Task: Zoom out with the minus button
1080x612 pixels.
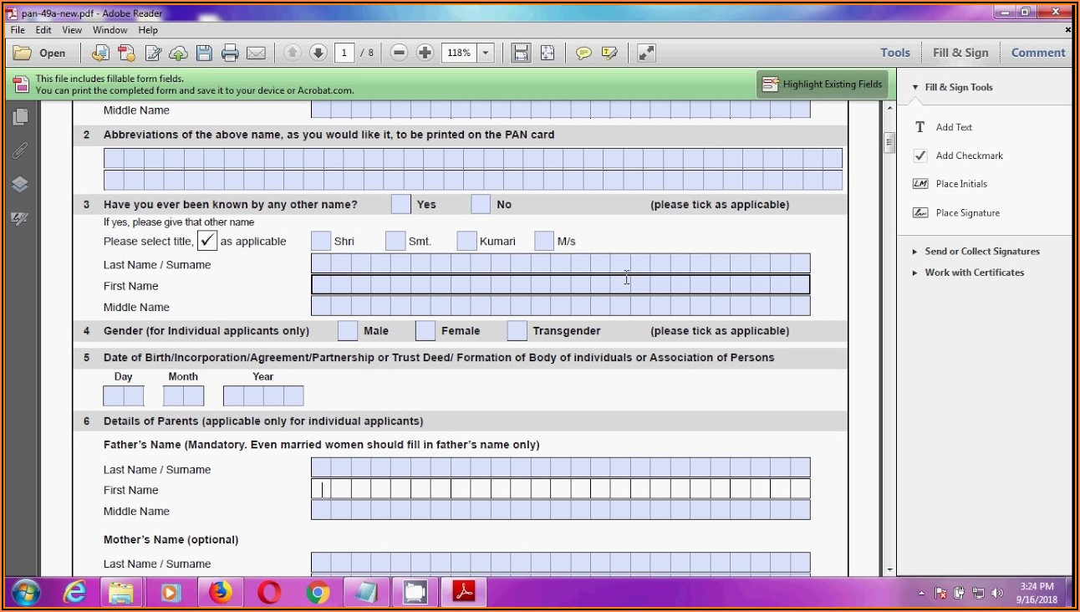Action: [x=399, y=53]
